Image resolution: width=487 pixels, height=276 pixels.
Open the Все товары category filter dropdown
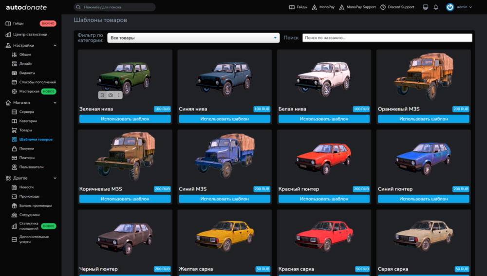click(x=193, y=38)
